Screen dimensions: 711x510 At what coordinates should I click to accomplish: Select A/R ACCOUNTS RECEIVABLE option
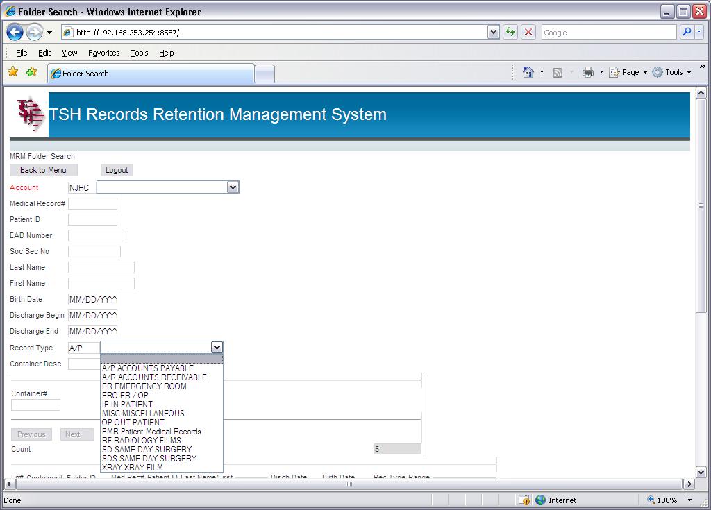click(162, 377)
